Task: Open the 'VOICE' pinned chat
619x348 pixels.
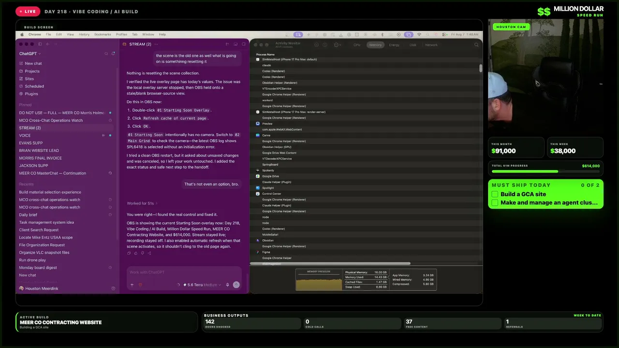Action: point(67,135)
